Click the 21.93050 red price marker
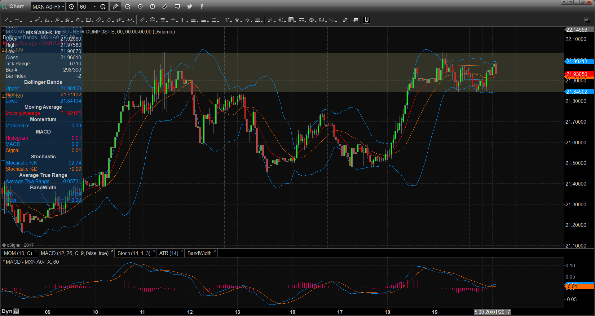The image size is (595, 316). tap(579, 74)
